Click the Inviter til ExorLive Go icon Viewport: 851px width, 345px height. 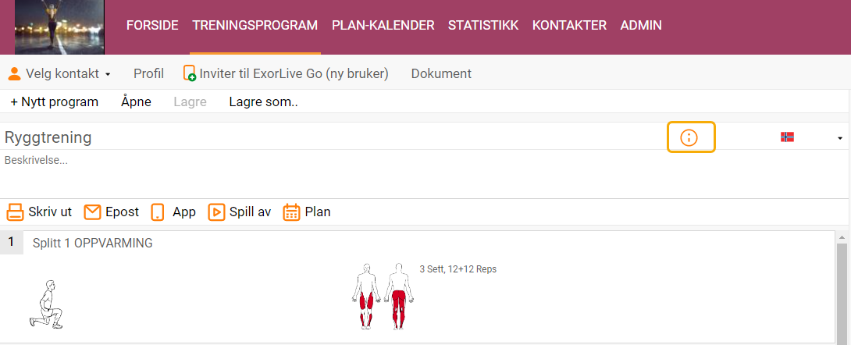point(190,73)
